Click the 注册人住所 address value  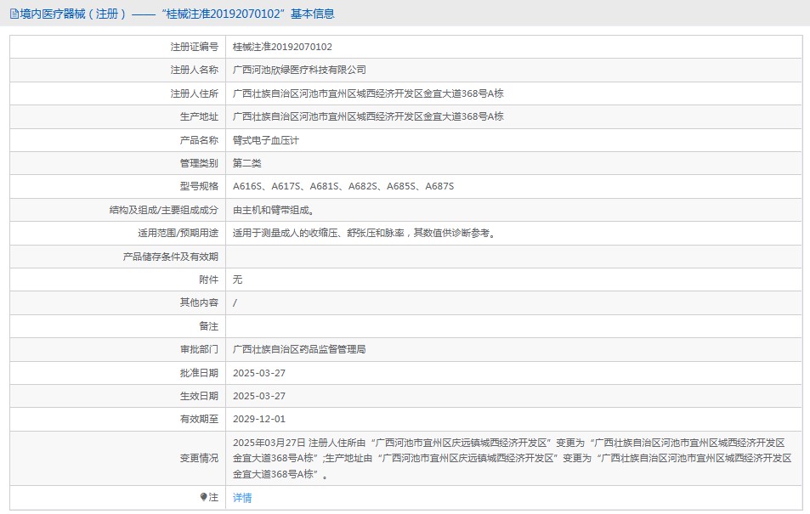tap(368, 93)
